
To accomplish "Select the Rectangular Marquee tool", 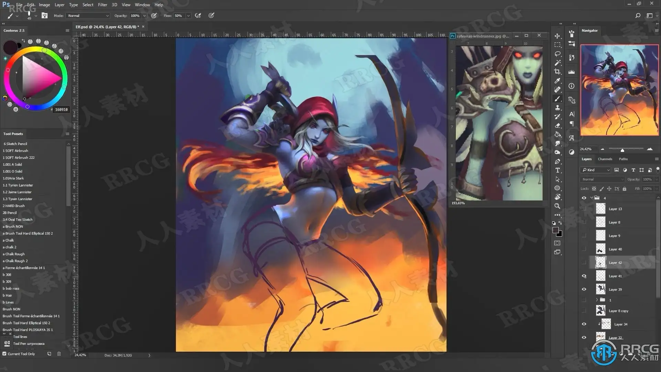I will (x=557, y=45).
